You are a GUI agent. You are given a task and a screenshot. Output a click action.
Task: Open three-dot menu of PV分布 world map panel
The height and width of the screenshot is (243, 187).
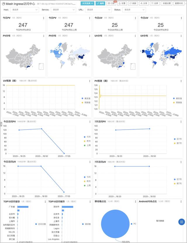pyautogui.click(x=89, y=36)
